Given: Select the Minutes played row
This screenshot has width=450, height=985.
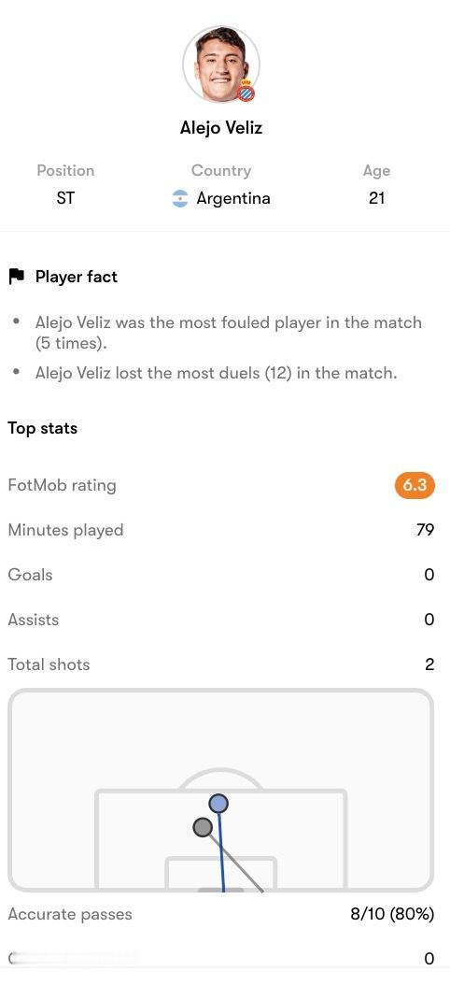Looking at the screenshot, I should click(x=221, y=530).
